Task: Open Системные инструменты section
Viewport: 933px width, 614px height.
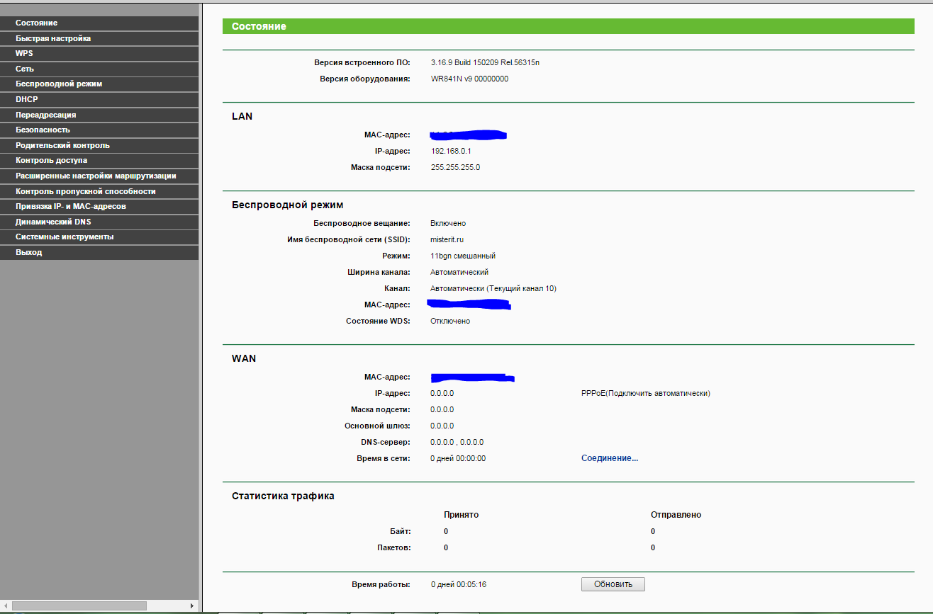Action: [65, 237]
